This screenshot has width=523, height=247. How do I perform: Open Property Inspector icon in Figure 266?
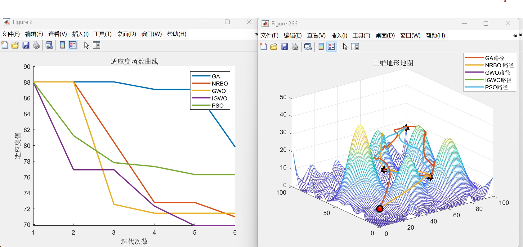point(355,47)
